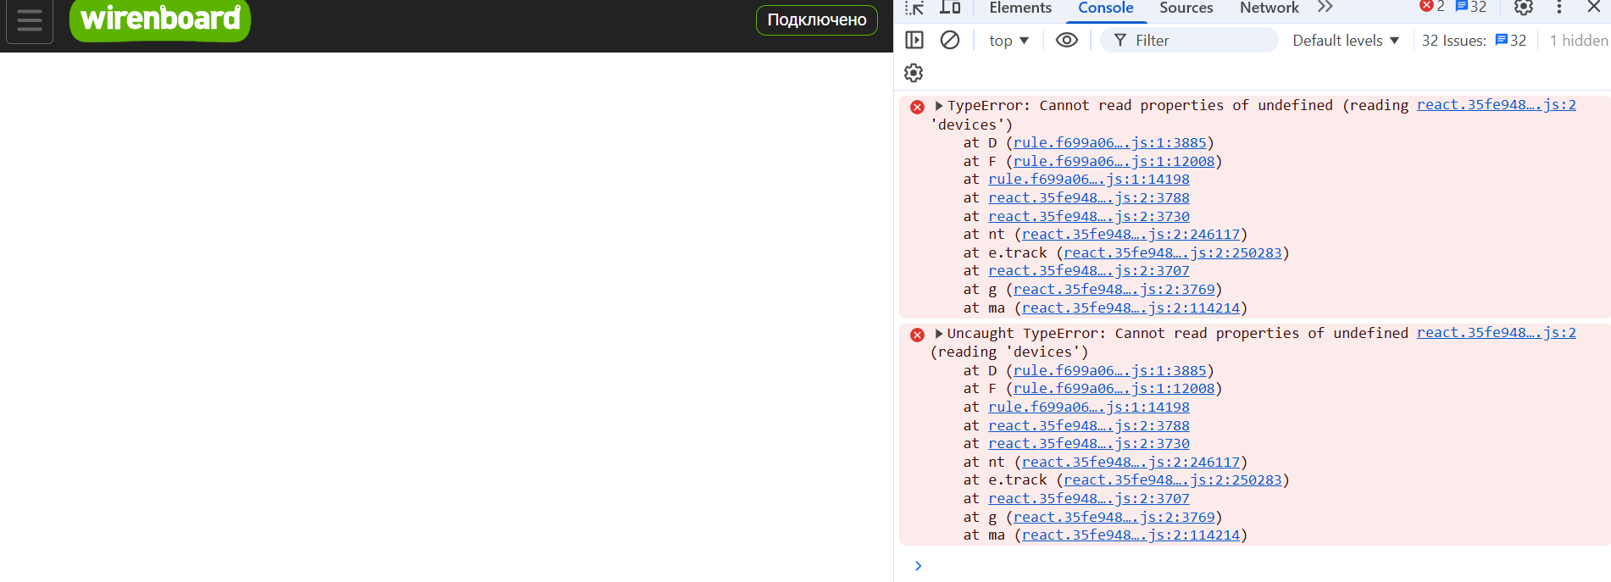Expand the first TypeError stack trace
Image resolution: width=1611 pixels, height=582 pixels.
point(939,106)
